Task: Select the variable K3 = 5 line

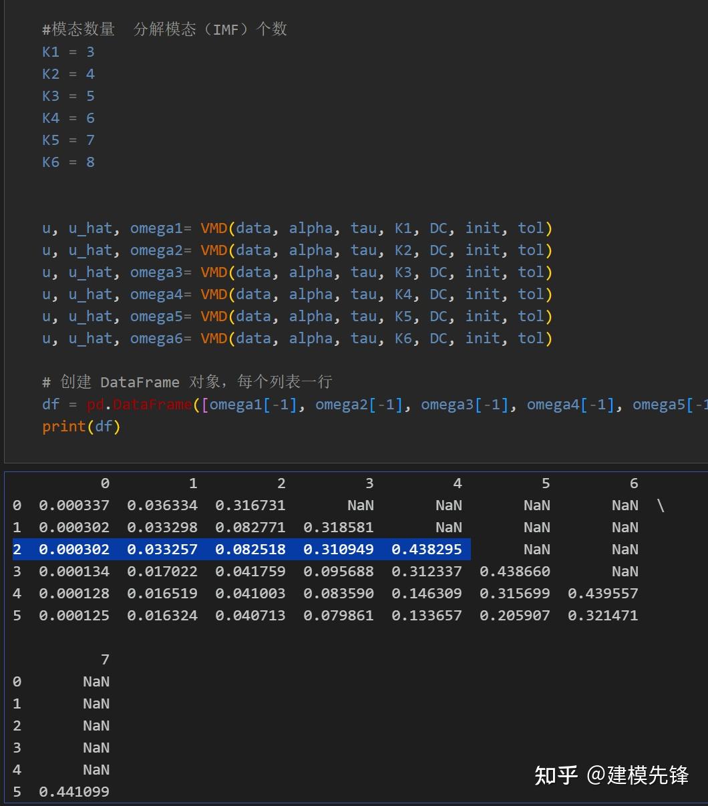Action: (67, 95)
